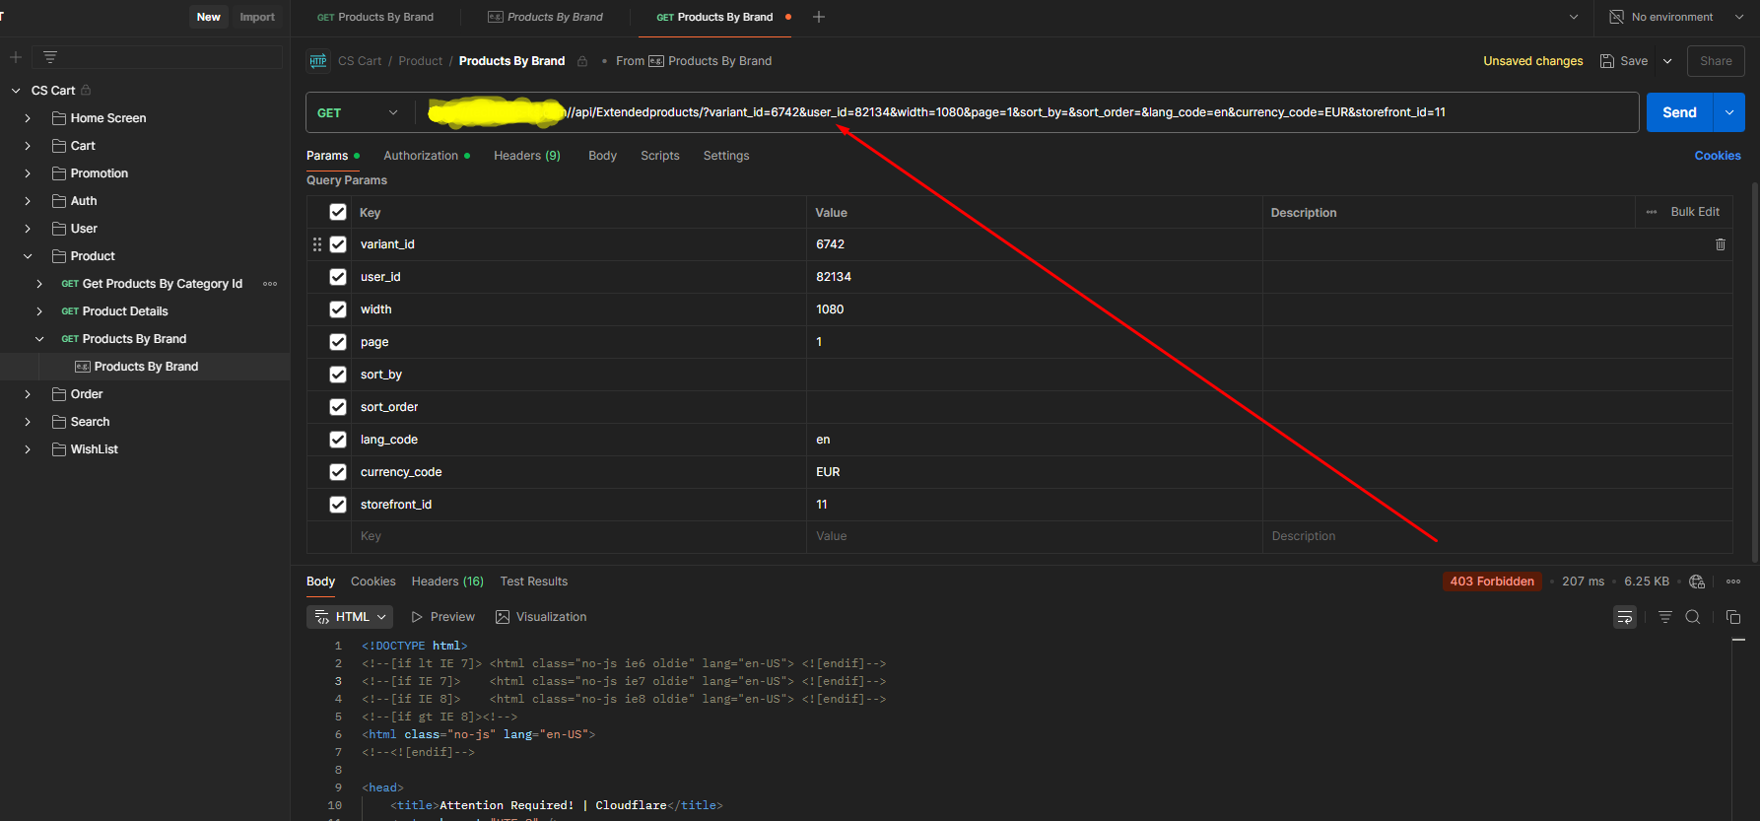Click the Send button
This screenshot has width=1760, height=821.
tap(1680, 112)
